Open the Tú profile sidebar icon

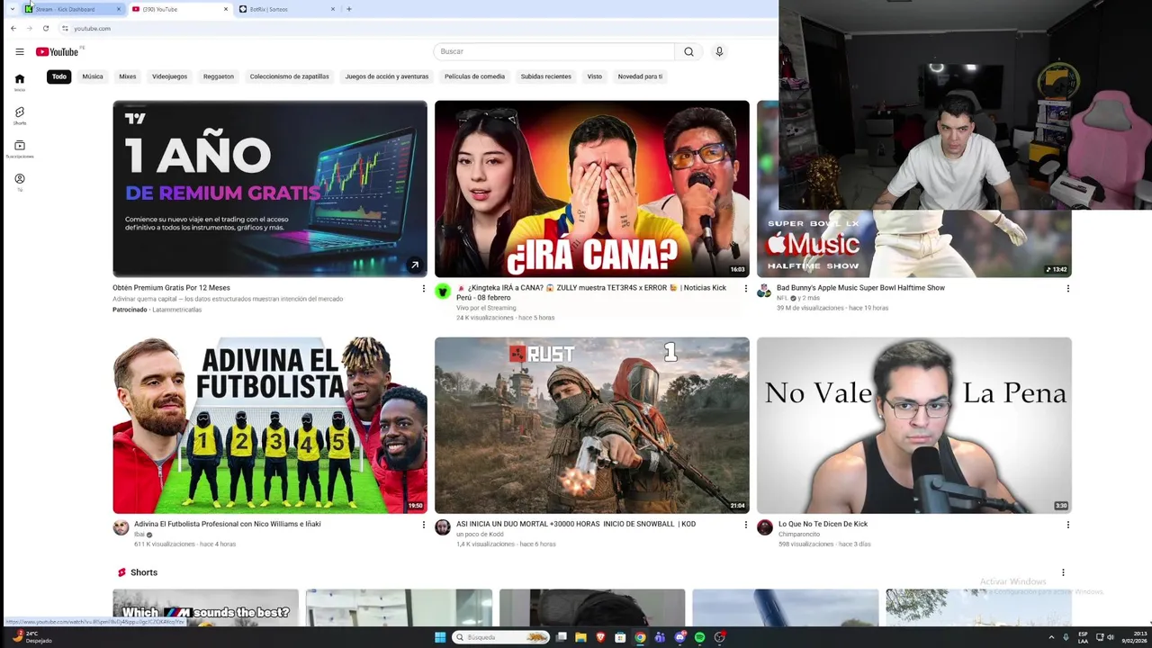[x=20, y=182]
